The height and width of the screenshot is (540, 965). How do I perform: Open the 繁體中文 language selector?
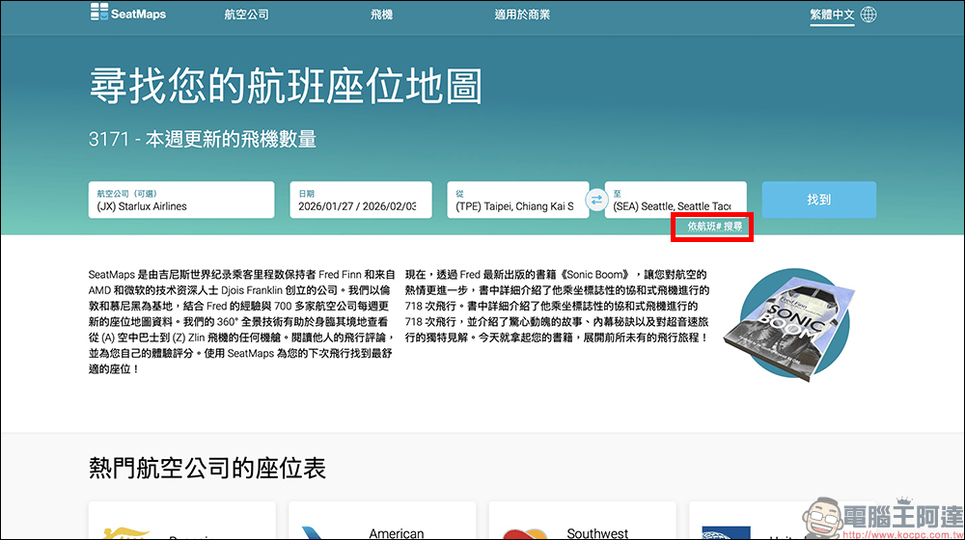click(832, 14)
